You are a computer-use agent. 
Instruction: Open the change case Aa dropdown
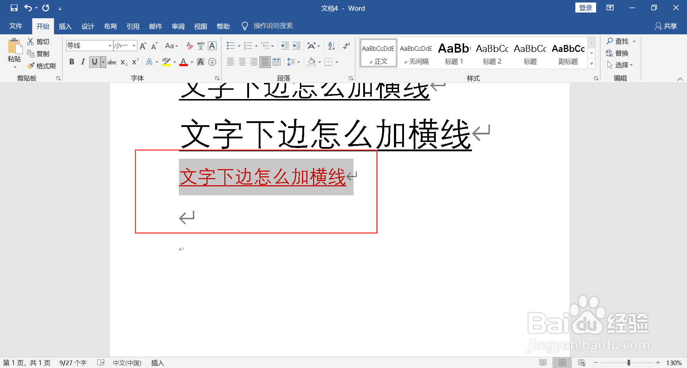171,46
